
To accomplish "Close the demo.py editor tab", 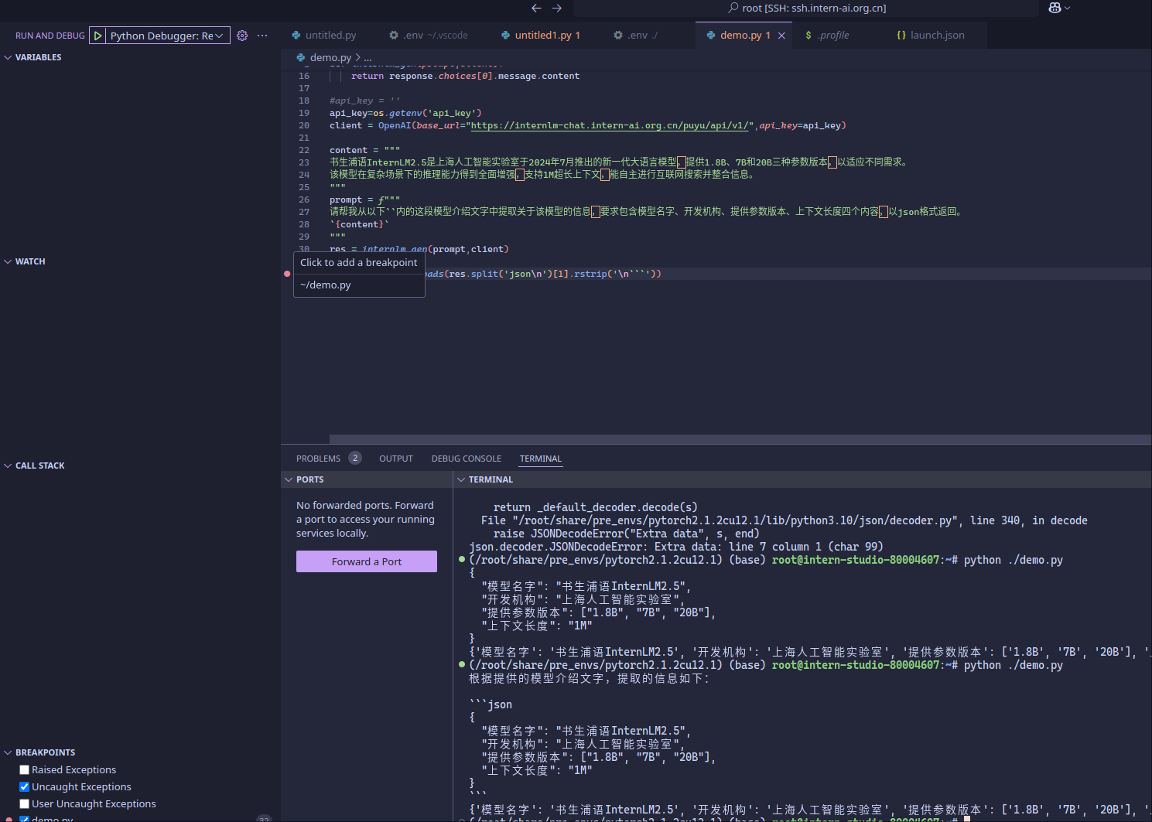I will click(781, 36).
